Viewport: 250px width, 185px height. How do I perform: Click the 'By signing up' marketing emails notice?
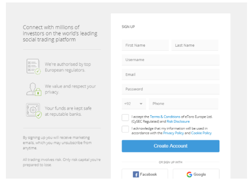click(57, 143)
